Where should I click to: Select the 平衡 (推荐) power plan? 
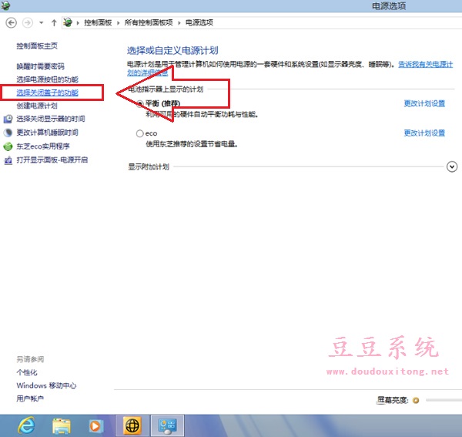(139, 103)
